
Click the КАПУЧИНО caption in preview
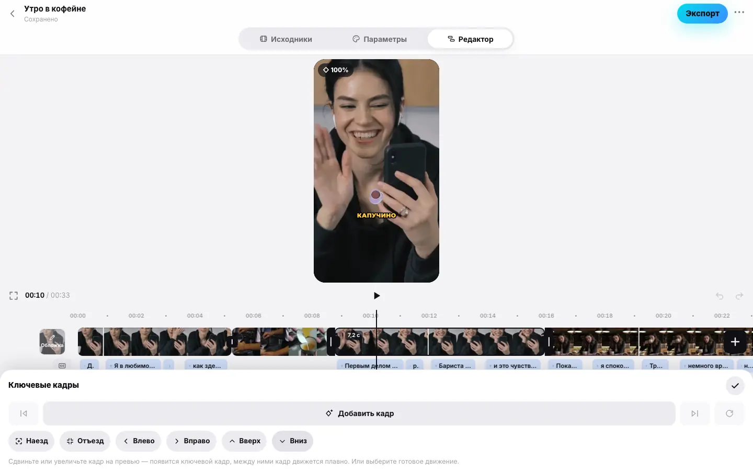pyautogui.click(x=376, y=215)
